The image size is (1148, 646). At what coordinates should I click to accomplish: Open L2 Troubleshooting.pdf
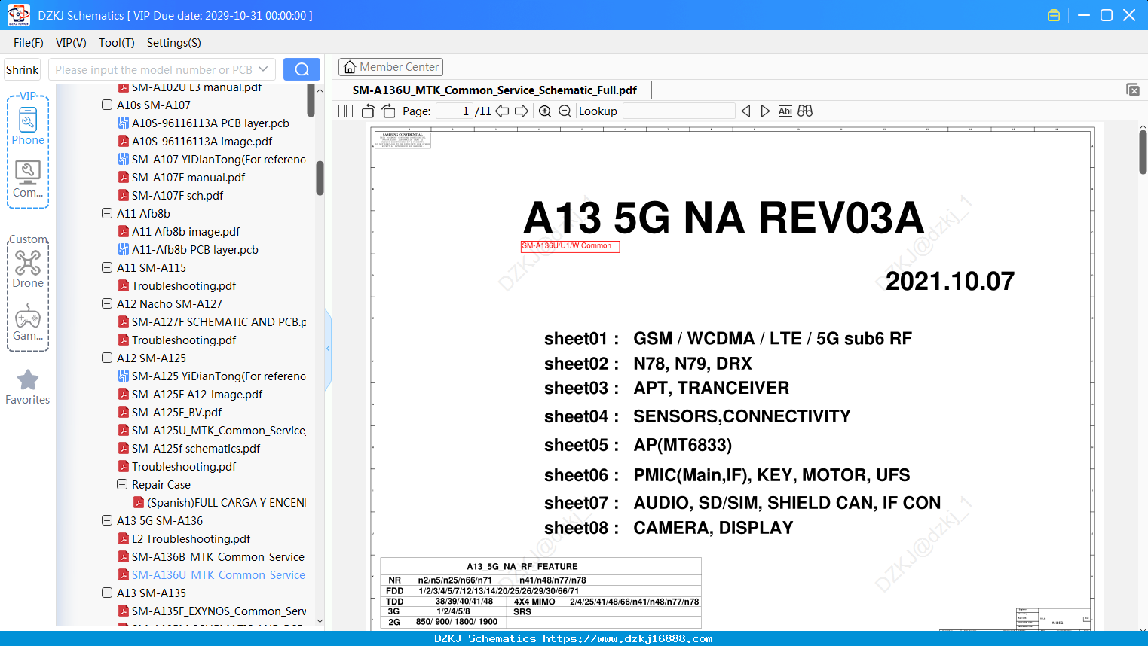[x=185, y=539]
